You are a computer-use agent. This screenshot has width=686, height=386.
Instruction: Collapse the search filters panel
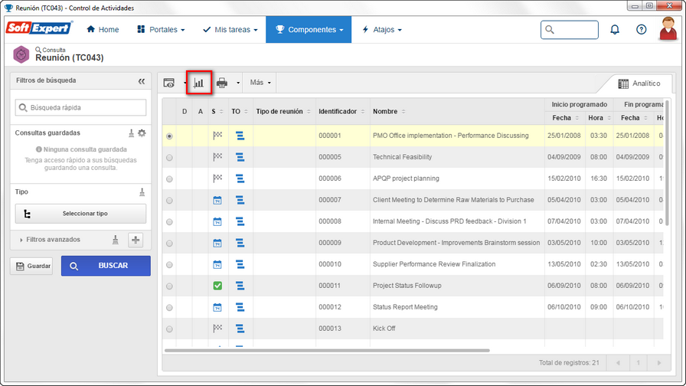coord(142,81)
